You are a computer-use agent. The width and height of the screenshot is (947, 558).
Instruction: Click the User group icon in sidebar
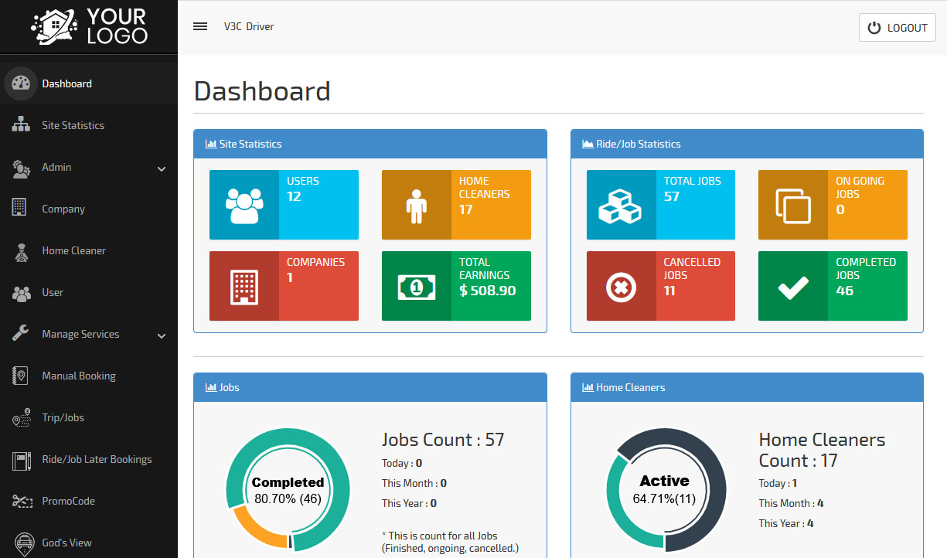pyautogui.click(x=21, y=293)
